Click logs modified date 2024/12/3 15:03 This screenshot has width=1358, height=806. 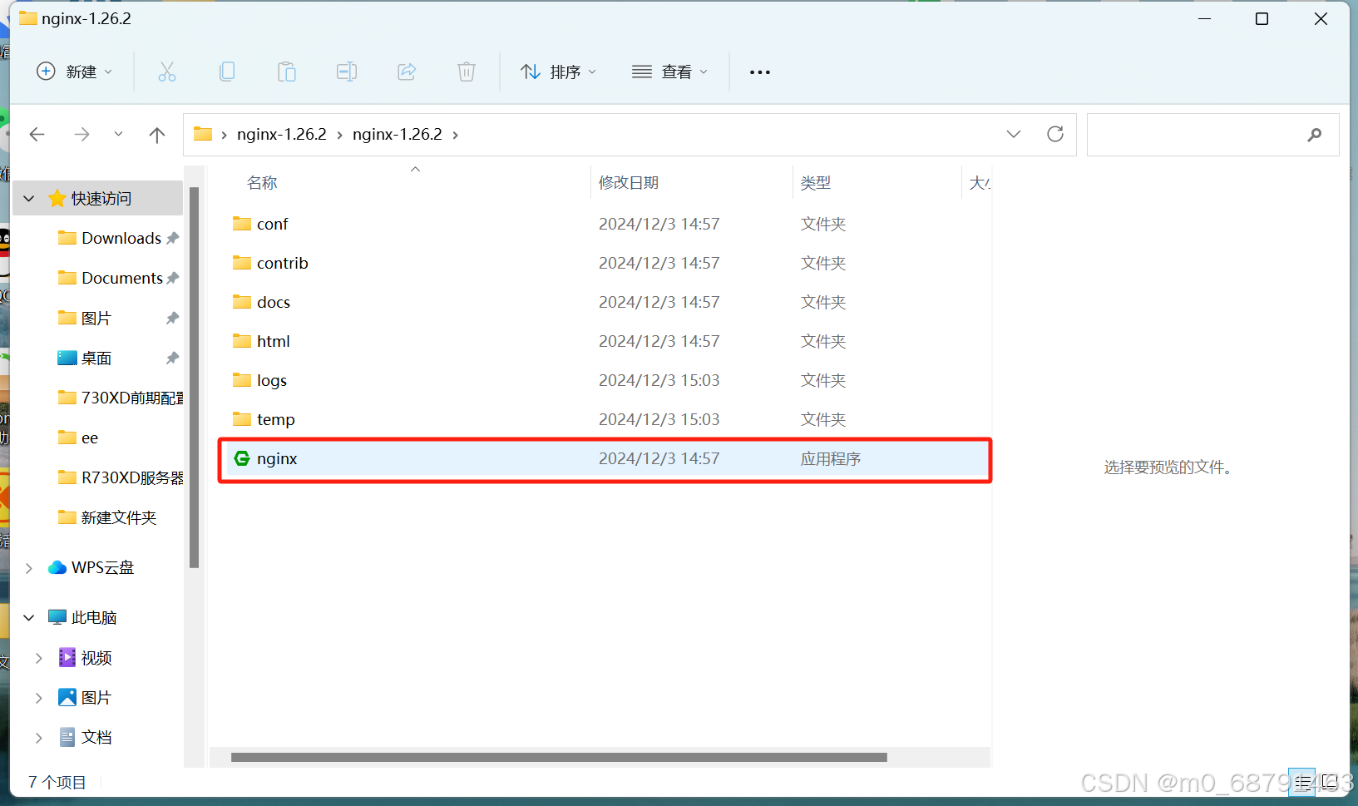tap(659, 380)
